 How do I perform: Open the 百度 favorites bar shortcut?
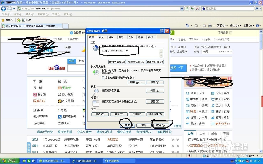click(x=27, y=20)
